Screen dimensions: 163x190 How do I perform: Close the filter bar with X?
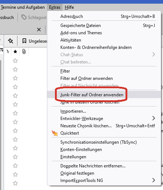coord(39,30)
